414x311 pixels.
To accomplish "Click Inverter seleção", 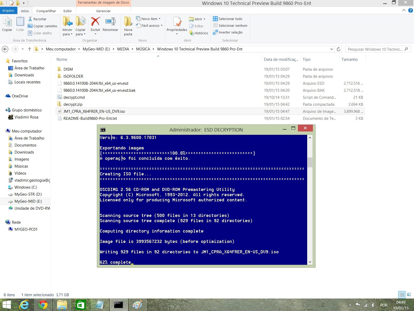I will (x=228, y=32).
